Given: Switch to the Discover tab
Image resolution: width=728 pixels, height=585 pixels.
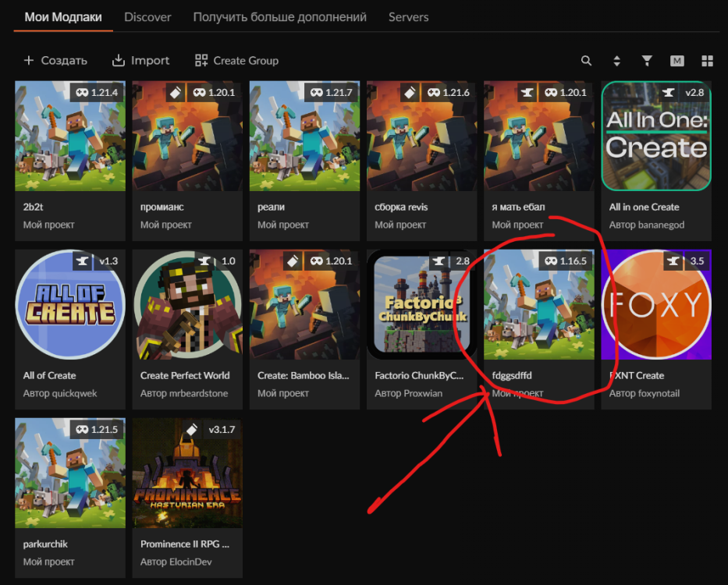Looking at the screenshot, I should tap(147, 17).
